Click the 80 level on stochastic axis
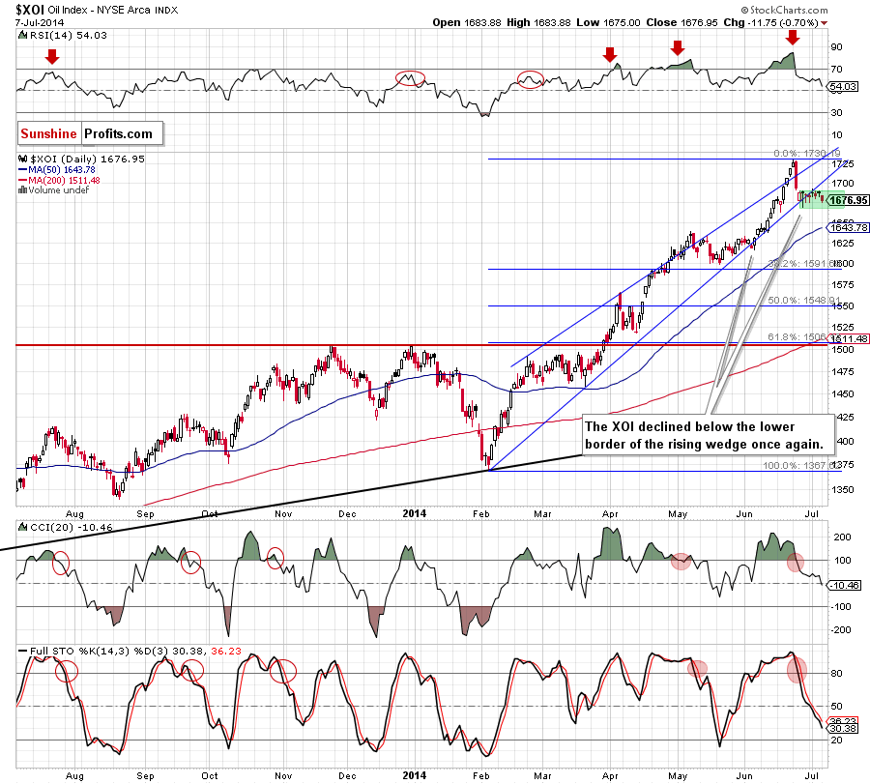Screen dimensions: 870x784 [836, 674]
